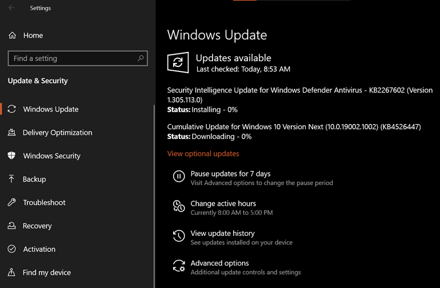The width and height of the screenshot is (440, 288).
Task: Click the active hours clock icon
Action: 179,206
